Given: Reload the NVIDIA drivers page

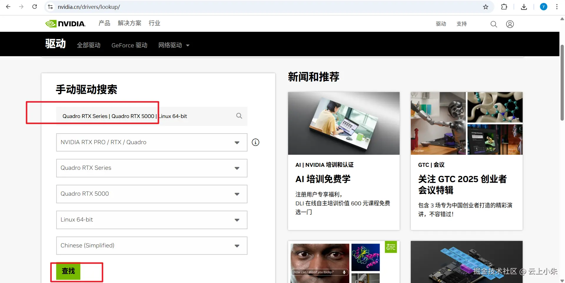Looking at the screenshot, I should [34, 7].
